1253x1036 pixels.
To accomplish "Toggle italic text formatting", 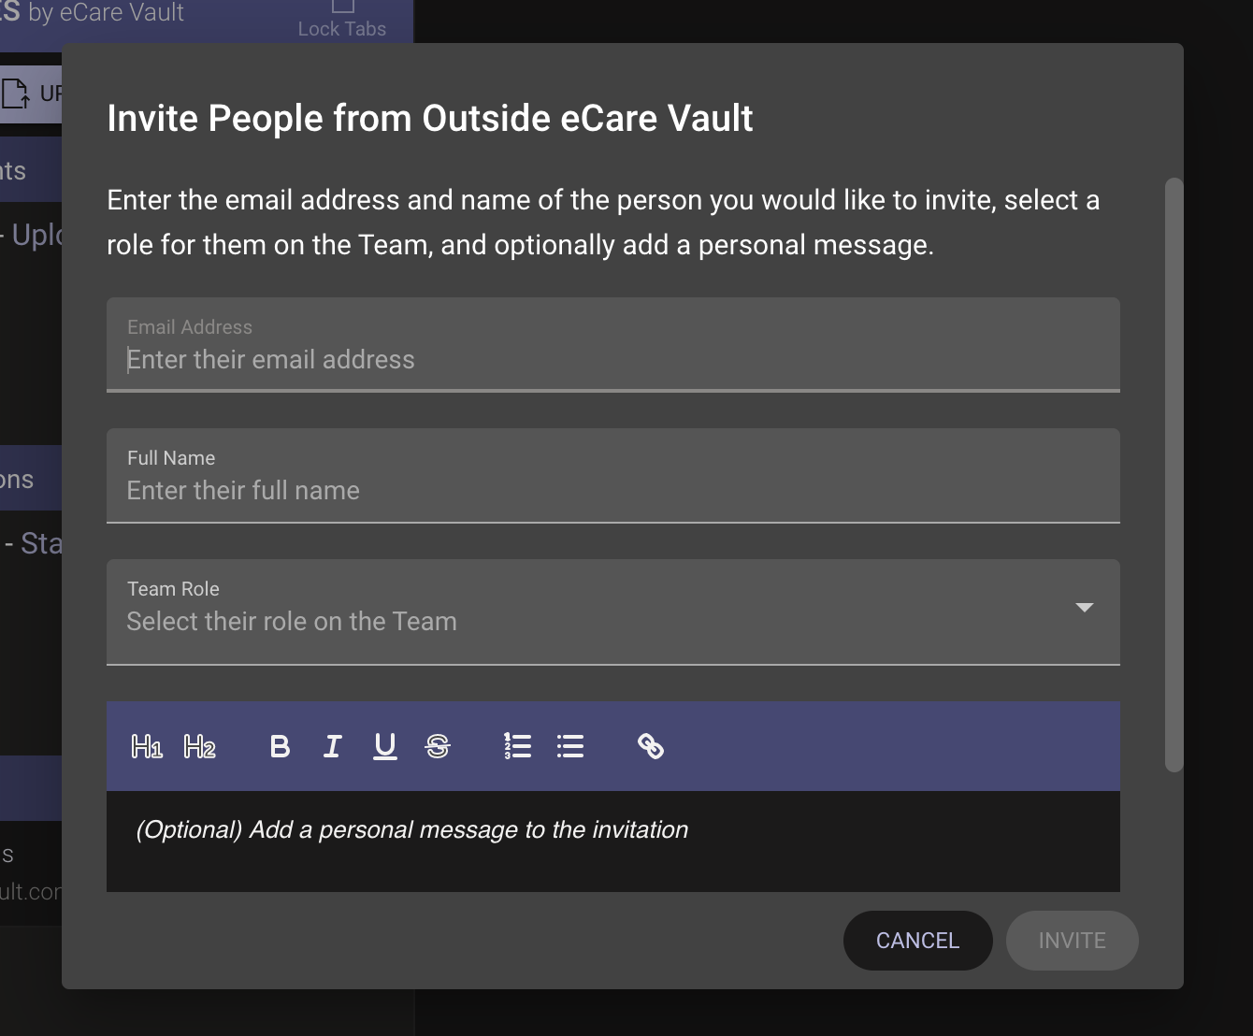I will 332,746.
